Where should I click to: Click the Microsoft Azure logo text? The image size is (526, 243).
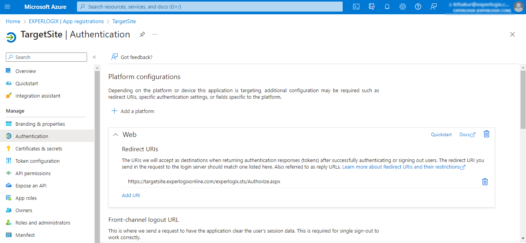coord(45,7)
